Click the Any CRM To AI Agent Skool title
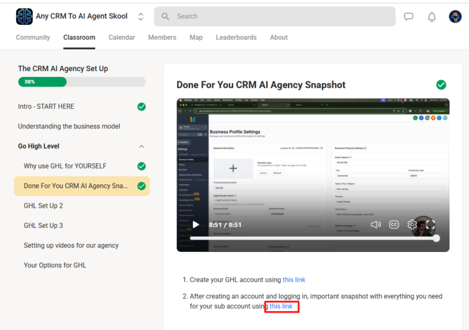 pos(81,16)
